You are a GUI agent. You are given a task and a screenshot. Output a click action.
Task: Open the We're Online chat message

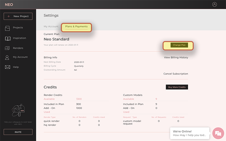coord(190,133)
